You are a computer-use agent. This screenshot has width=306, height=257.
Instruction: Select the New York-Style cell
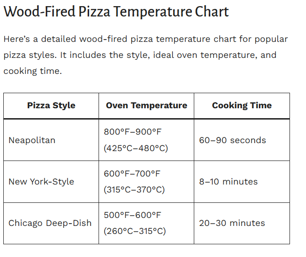click(x=41, y=182)
